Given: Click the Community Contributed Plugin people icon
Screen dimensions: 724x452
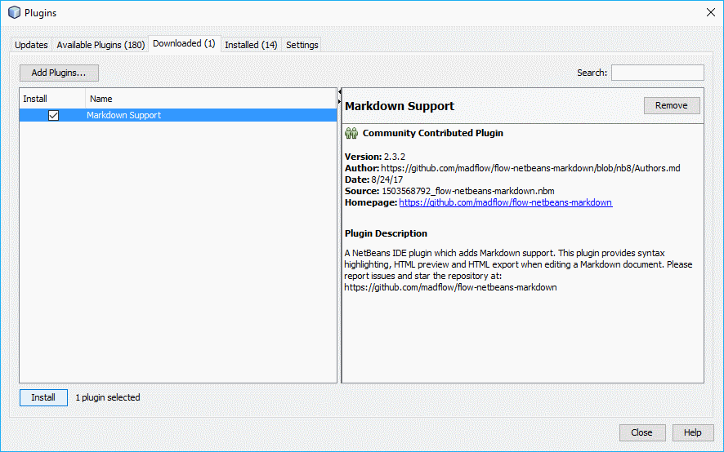Looking at the screenshot, I should point(351,133).
